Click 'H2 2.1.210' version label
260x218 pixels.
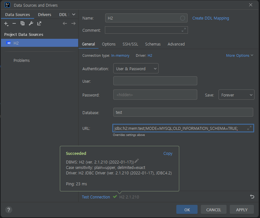point(129,197)
